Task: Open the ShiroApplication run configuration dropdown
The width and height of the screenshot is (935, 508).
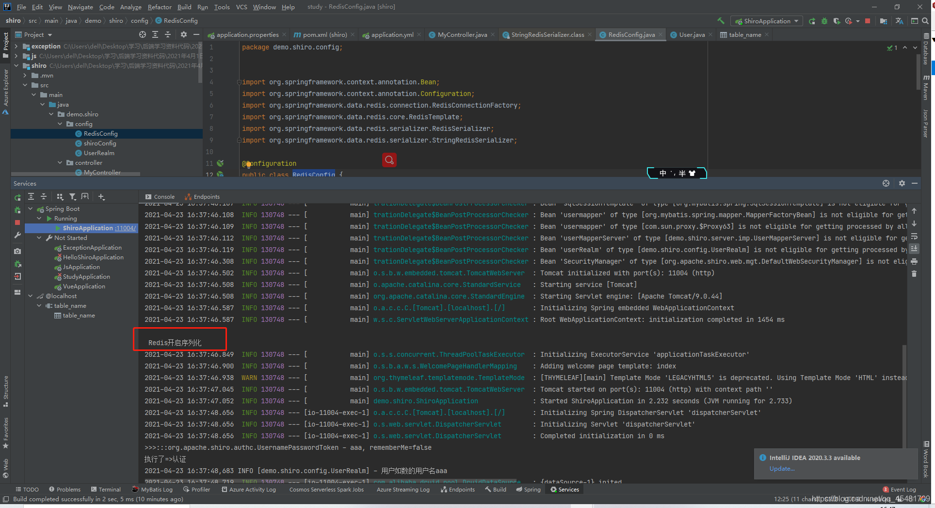Action: coord(766,21)
